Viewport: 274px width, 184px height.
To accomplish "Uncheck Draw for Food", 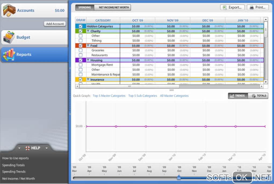I will pos(81,46).
